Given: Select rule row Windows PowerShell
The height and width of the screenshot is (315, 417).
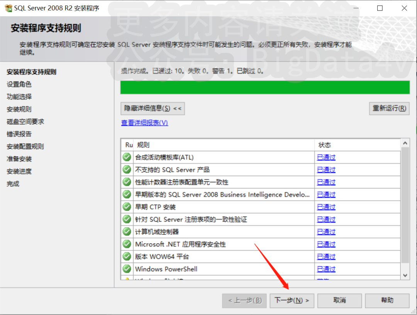Looking at the screenshot, I should pyautogui.click(x=261, y=269).
